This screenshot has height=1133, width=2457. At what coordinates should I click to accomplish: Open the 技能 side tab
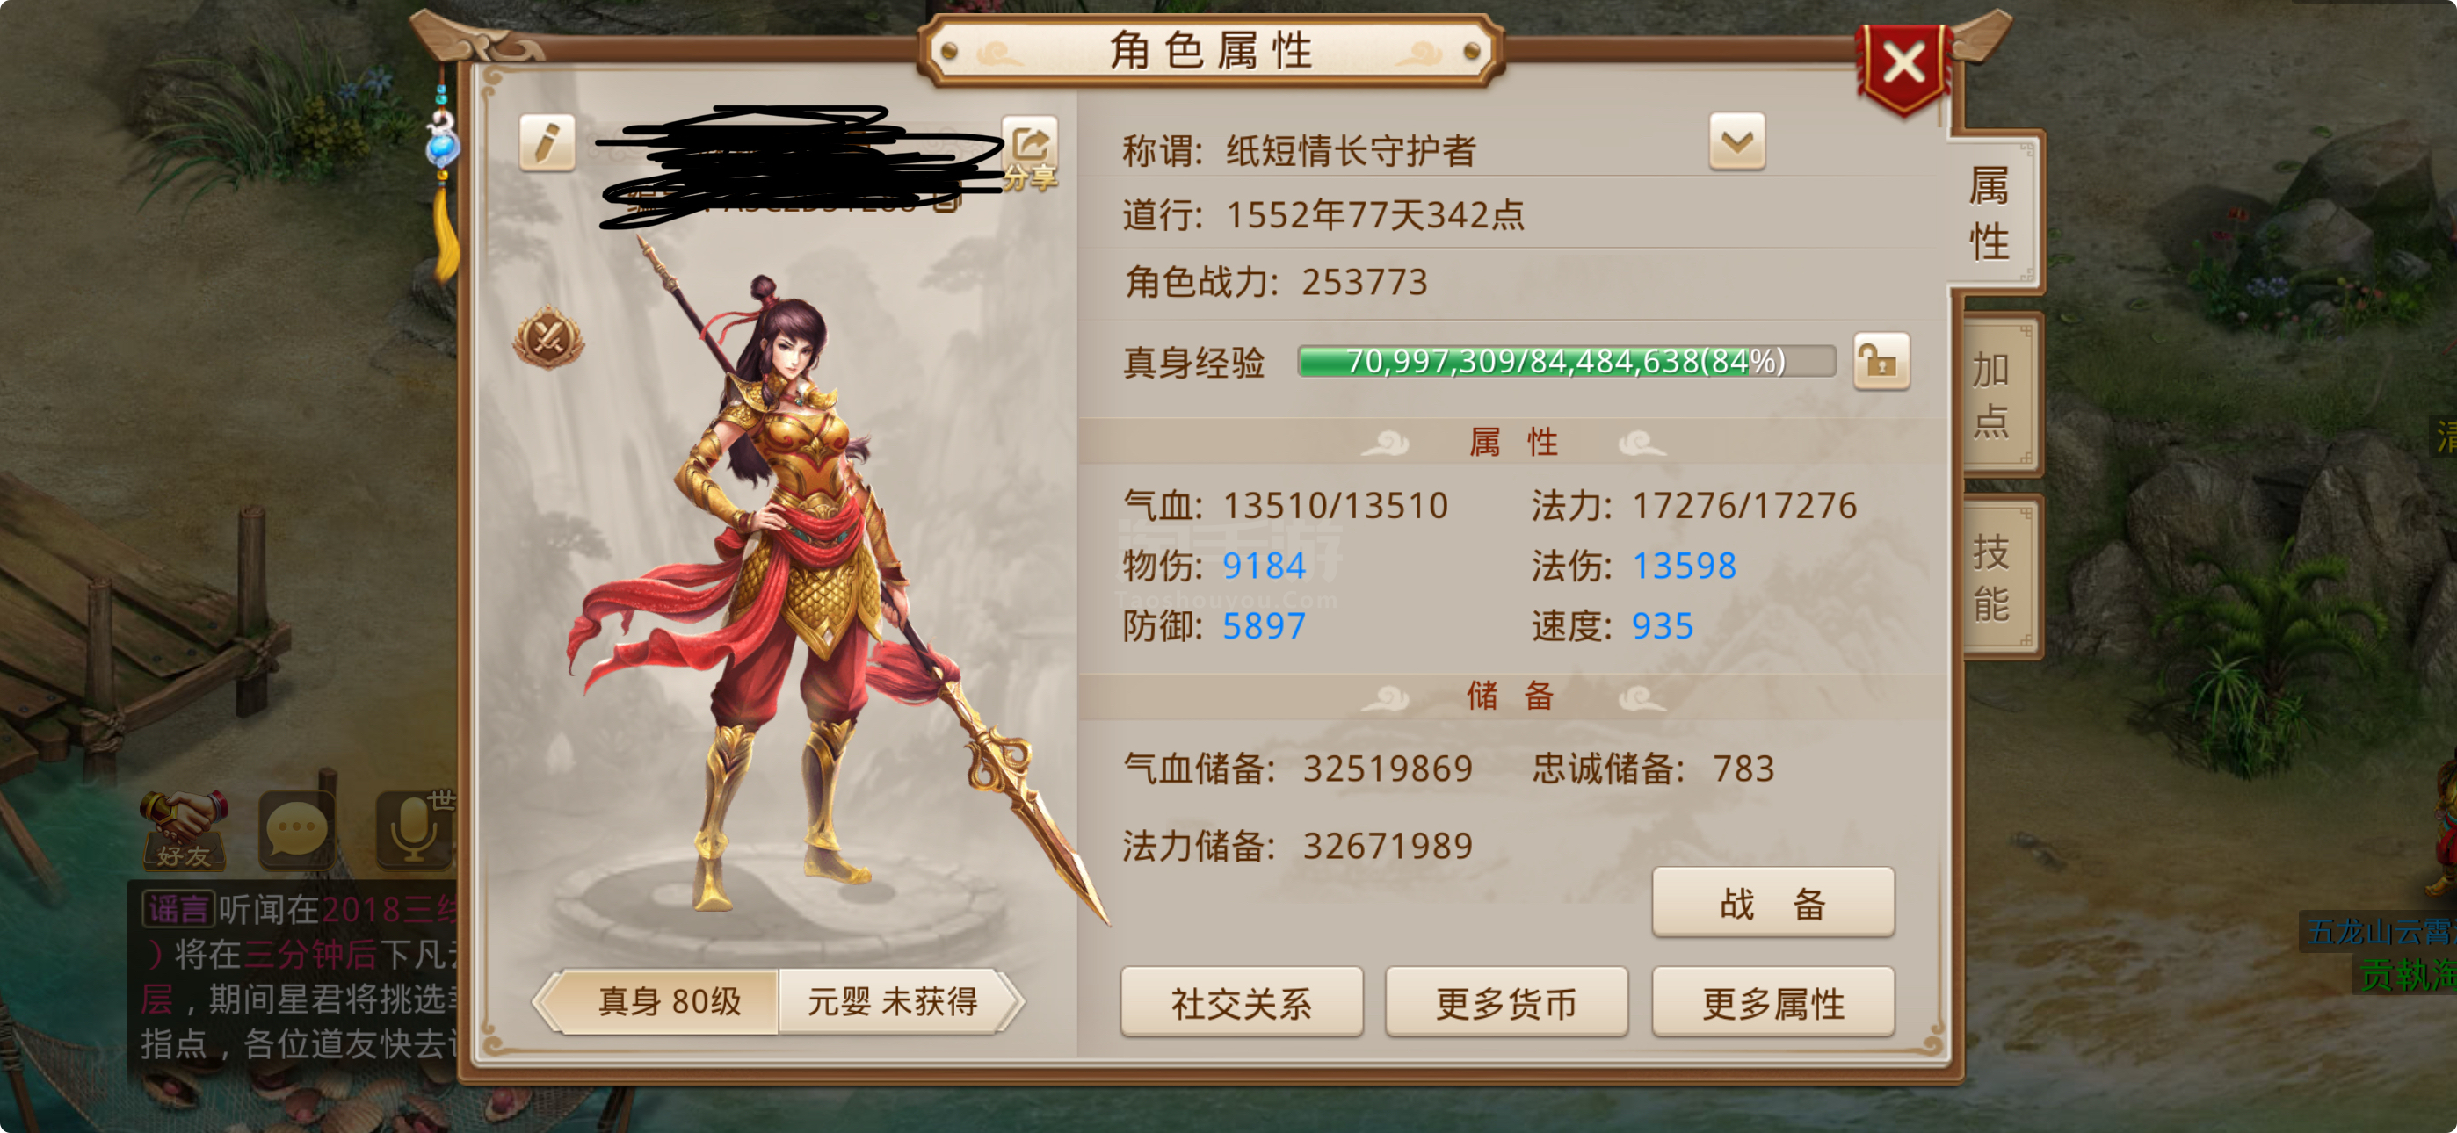(1993, 577)
